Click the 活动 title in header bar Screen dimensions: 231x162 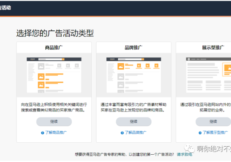tap(5, 8)
